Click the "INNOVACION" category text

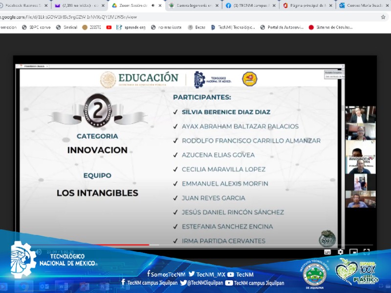[97, 150]
